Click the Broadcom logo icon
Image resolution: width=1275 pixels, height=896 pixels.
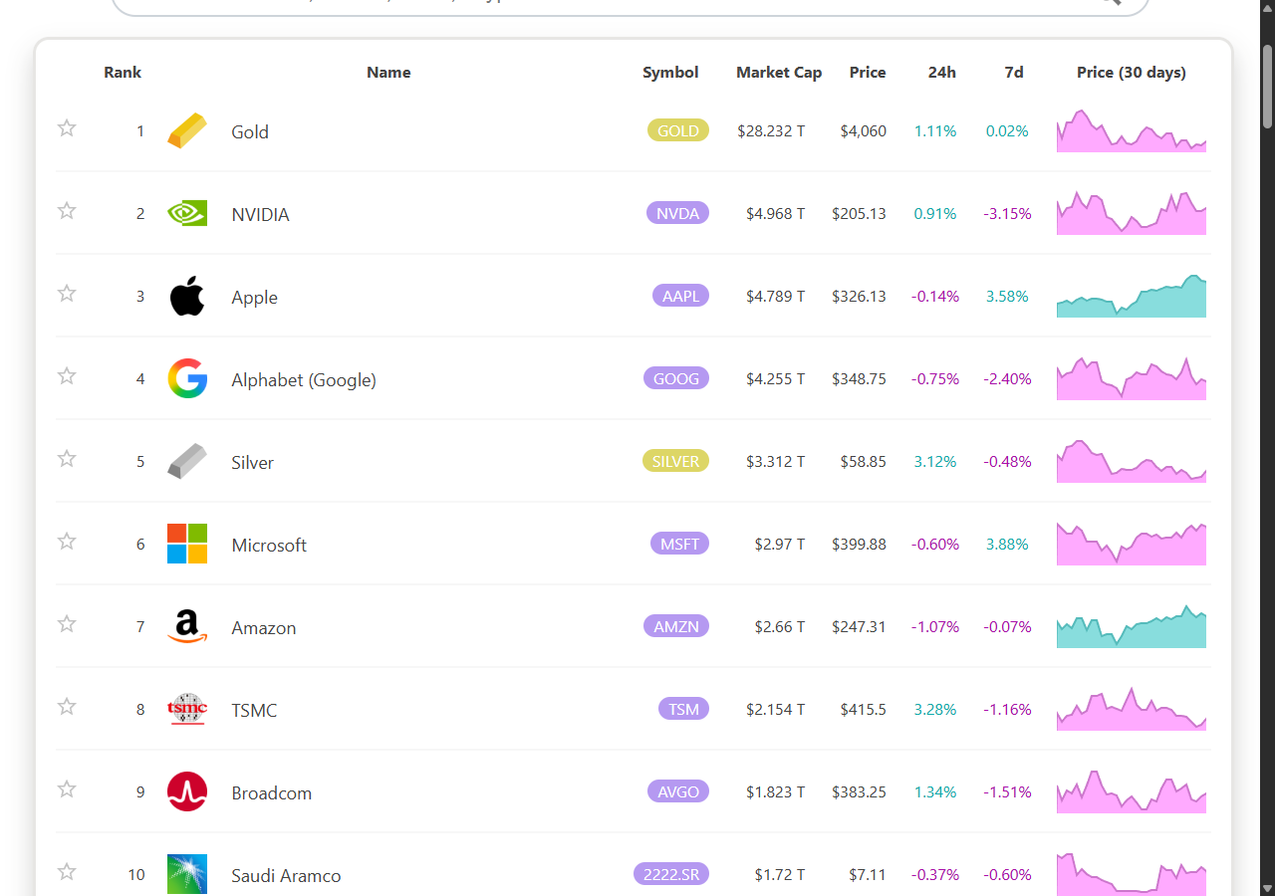coord(187,791)
